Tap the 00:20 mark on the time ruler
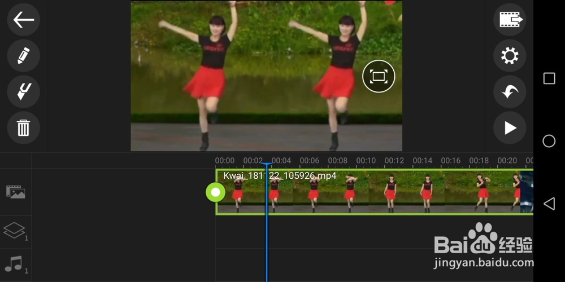 (507, 160)
